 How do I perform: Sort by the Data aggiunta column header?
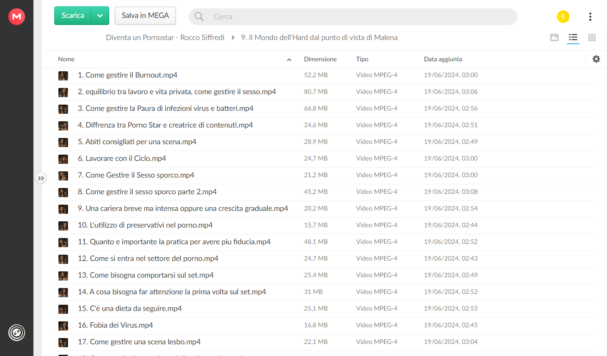pyautogui.click(x=443, y=59)
